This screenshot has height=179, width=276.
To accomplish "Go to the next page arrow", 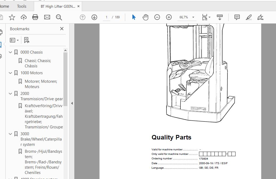I will point(94,17).
